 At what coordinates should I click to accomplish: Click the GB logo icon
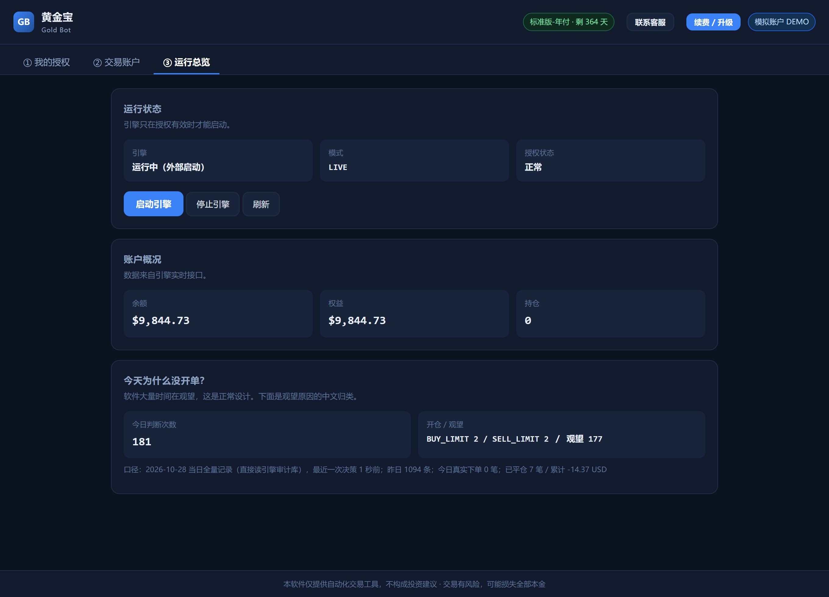coord(24,22)
